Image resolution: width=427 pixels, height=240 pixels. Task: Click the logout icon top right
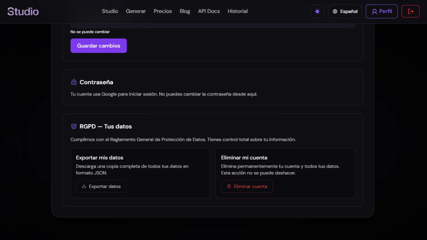click(x=410, y=11)
